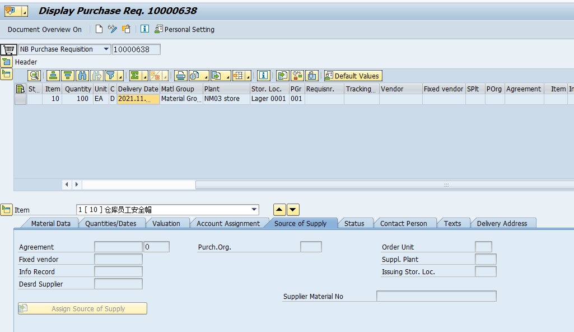
Task: Open the Export dropdown arrow
Action: tap(228, 76)
